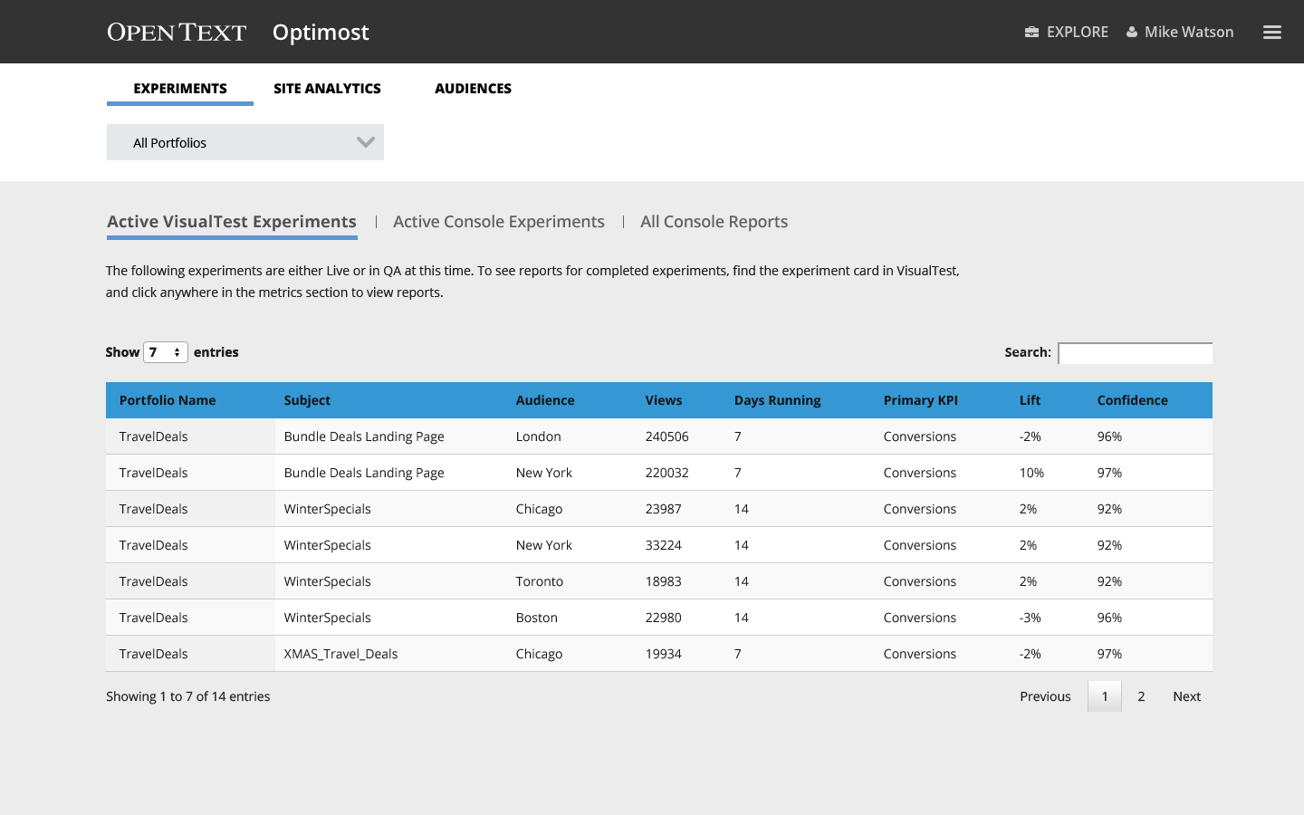Viewport: 1304px width, 815px height.
Task: Click WinterSpecials in the Toronto row
Action: tap(328, 581)
